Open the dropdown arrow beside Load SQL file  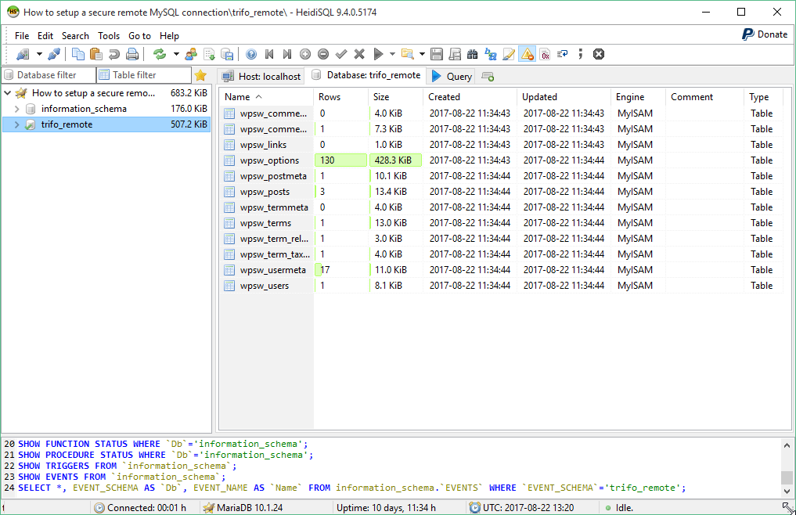[422, 54]
